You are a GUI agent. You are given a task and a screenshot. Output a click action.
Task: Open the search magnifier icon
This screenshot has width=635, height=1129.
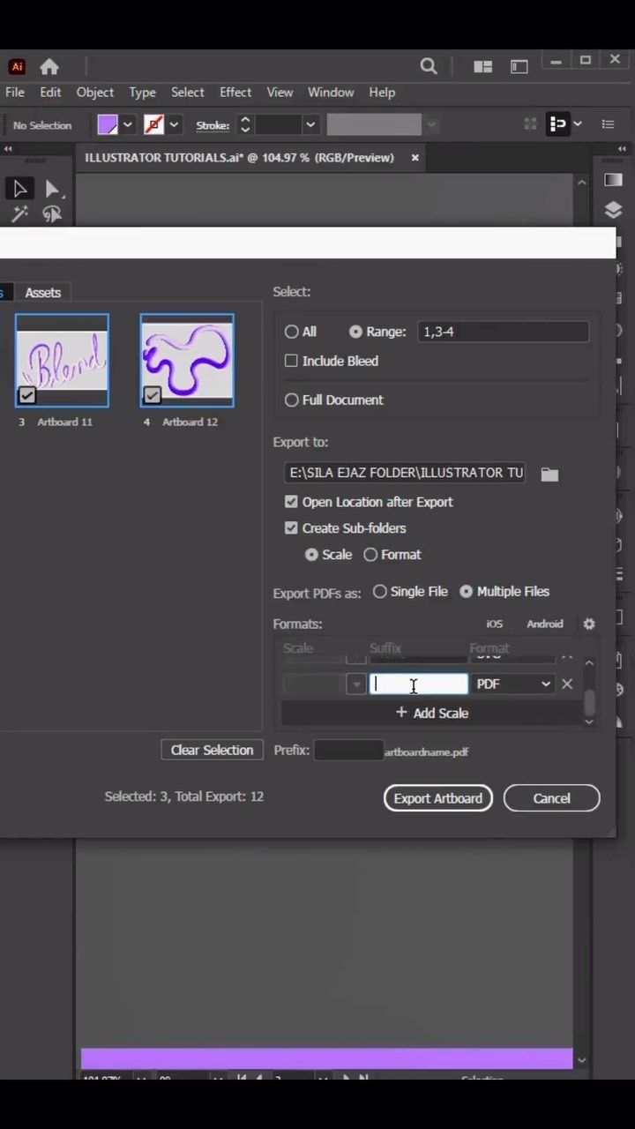[429, 66]
